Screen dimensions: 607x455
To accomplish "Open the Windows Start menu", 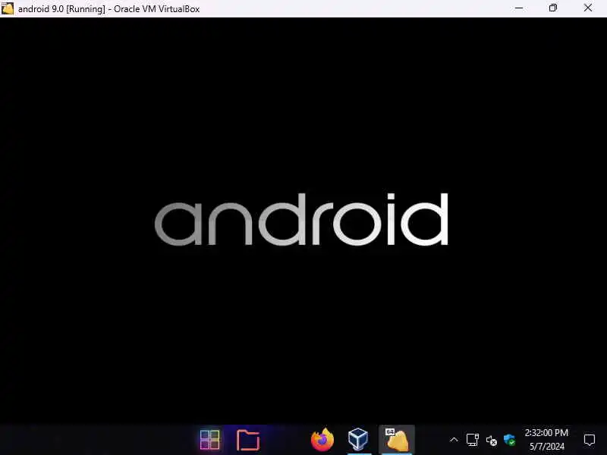I will 210,440.
